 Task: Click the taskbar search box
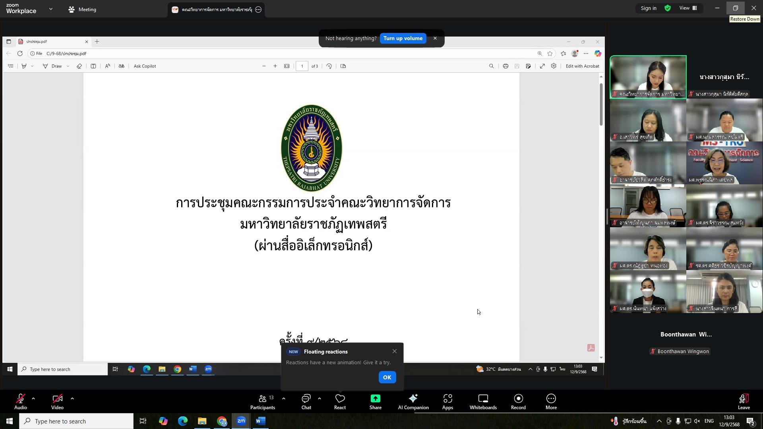(76, 421)
